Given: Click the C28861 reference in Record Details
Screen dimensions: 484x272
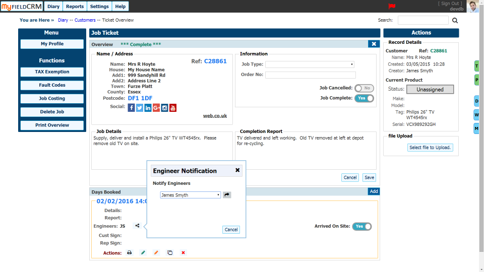Looking at the screenshot, I should [x=439, y=51].
